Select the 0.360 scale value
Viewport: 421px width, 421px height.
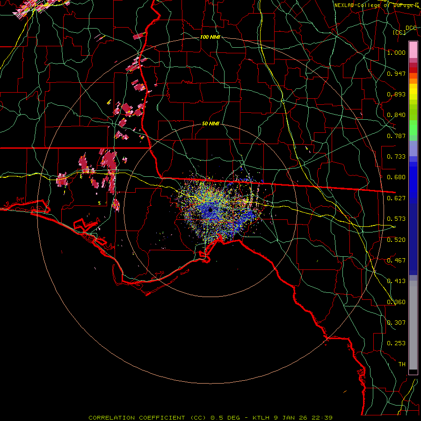tap(396, 302)
